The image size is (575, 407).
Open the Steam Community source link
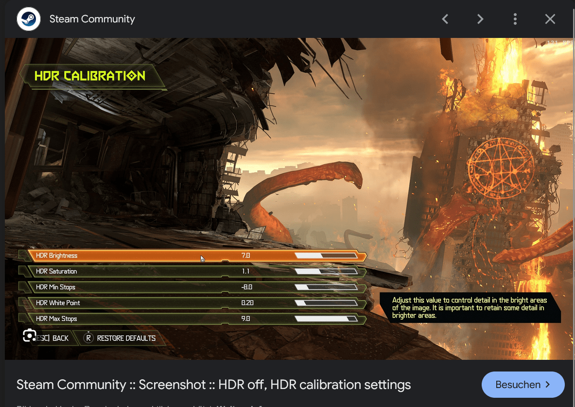(92, 18)
